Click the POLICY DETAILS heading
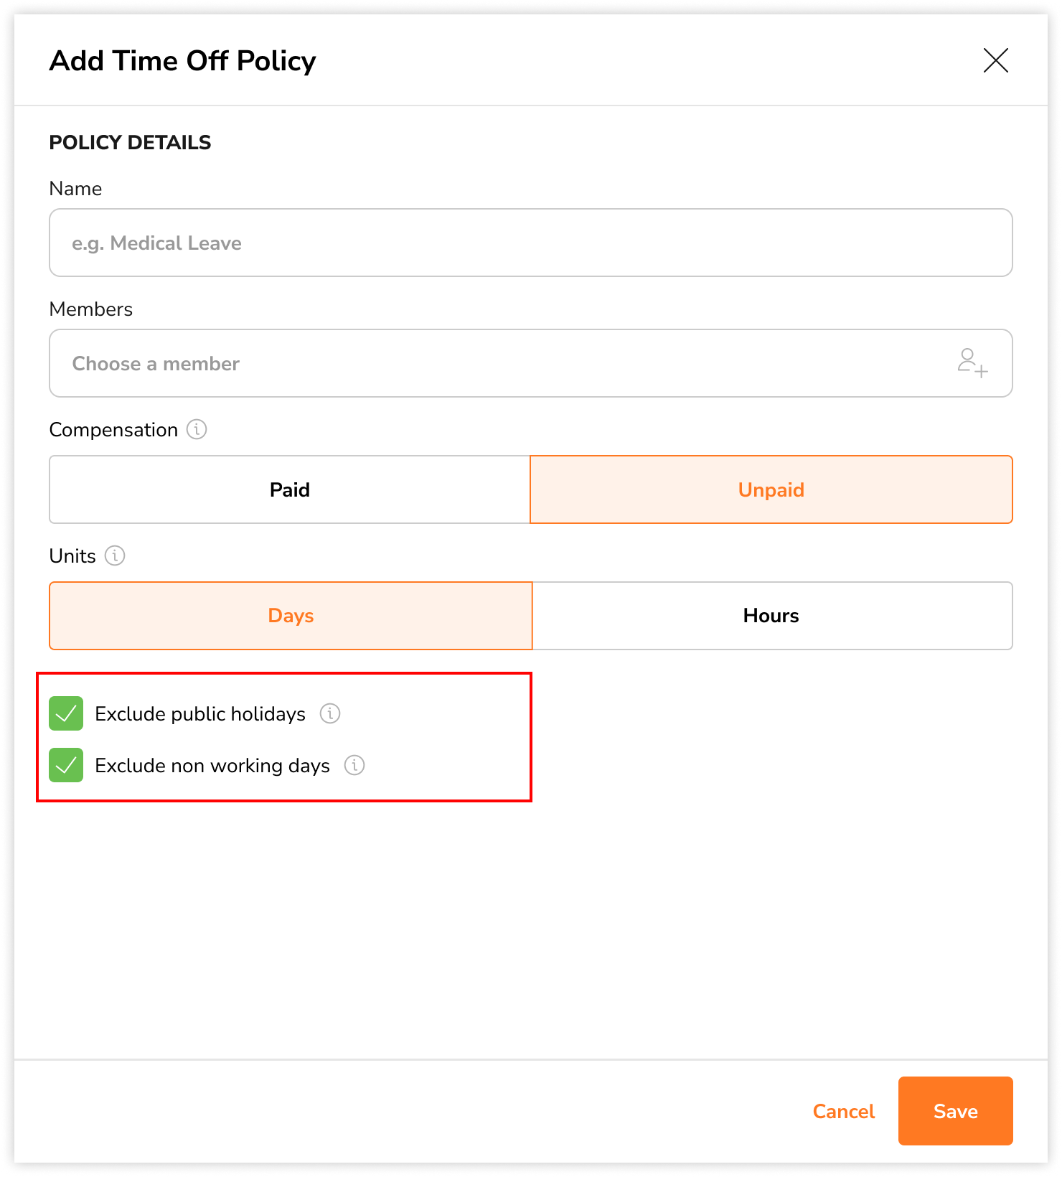 pos(130,142)
